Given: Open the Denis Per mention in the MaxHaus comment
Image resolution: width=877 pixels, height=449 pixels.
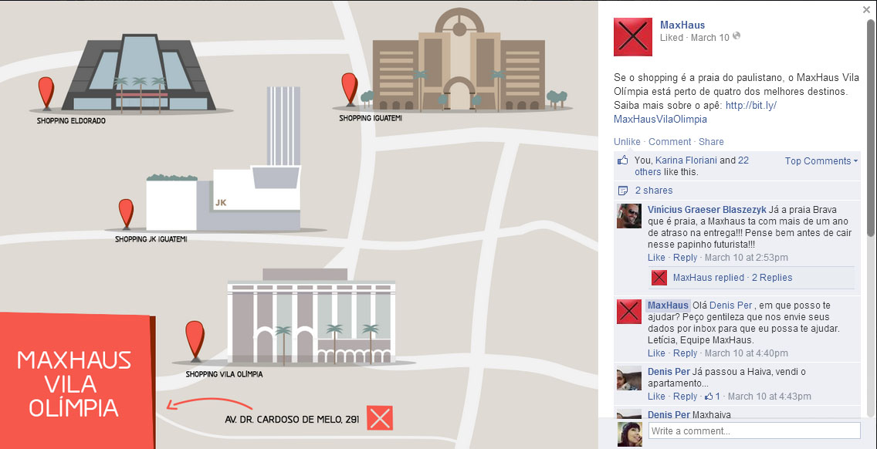Looking at the screenshot, I should point(730,306).
